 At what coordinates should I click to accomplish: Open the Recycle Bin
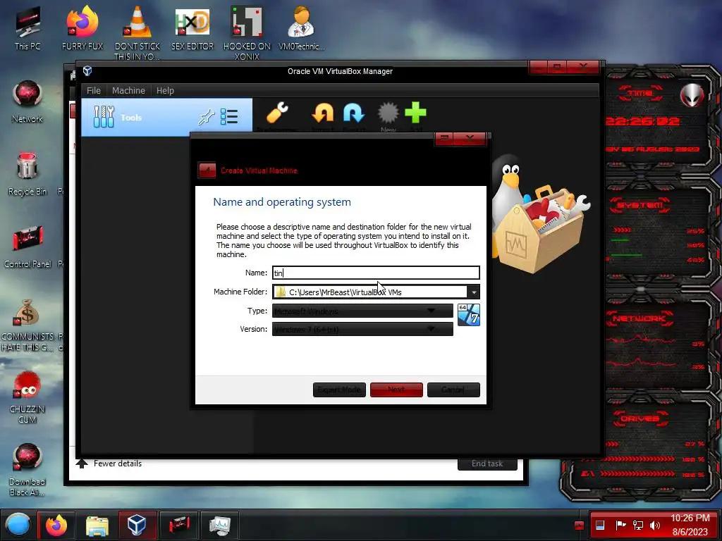27,174
